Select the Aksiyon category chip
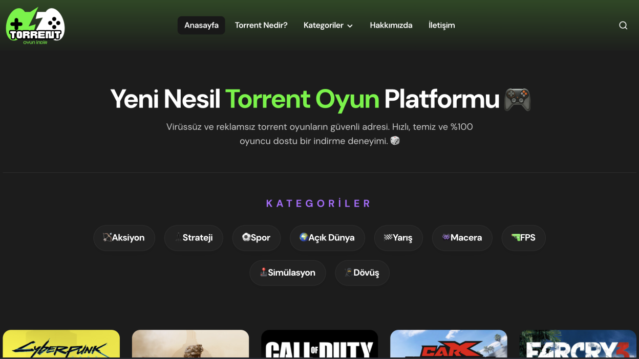639x359 pixels. click(124, 238)
